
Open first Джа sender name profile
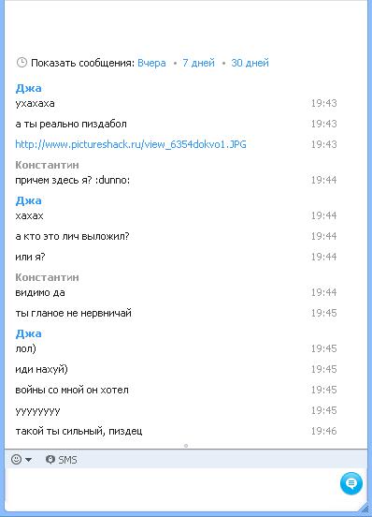[x=29, y=88]
